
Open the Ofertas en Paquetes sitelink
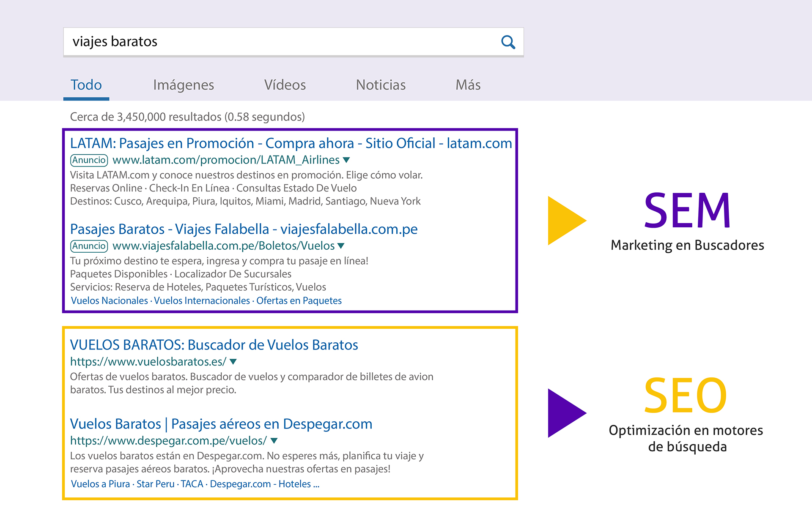click(299, 300)
